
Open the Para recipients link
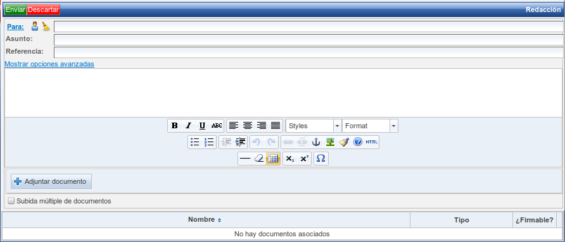pyautogui.click(x=15, y=27)
